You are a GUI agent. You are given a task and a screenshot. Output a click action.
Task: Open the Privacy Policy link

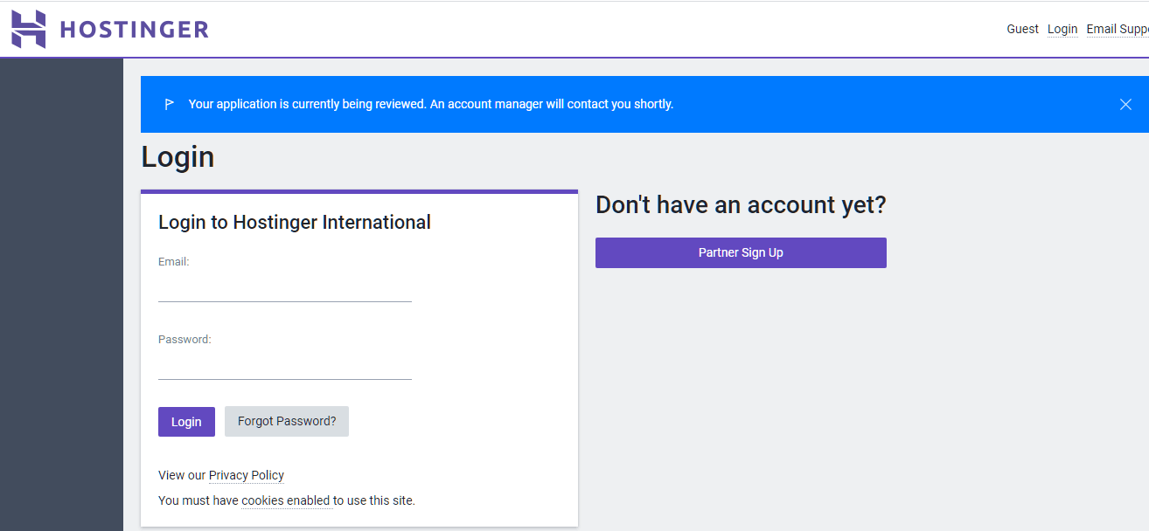pyautogui.click(x=247, y=475)
